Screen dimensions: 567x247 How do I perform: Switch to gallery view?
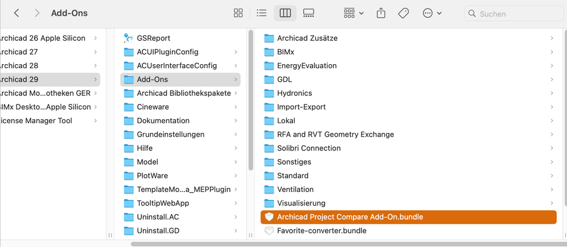tap(309, 13)
